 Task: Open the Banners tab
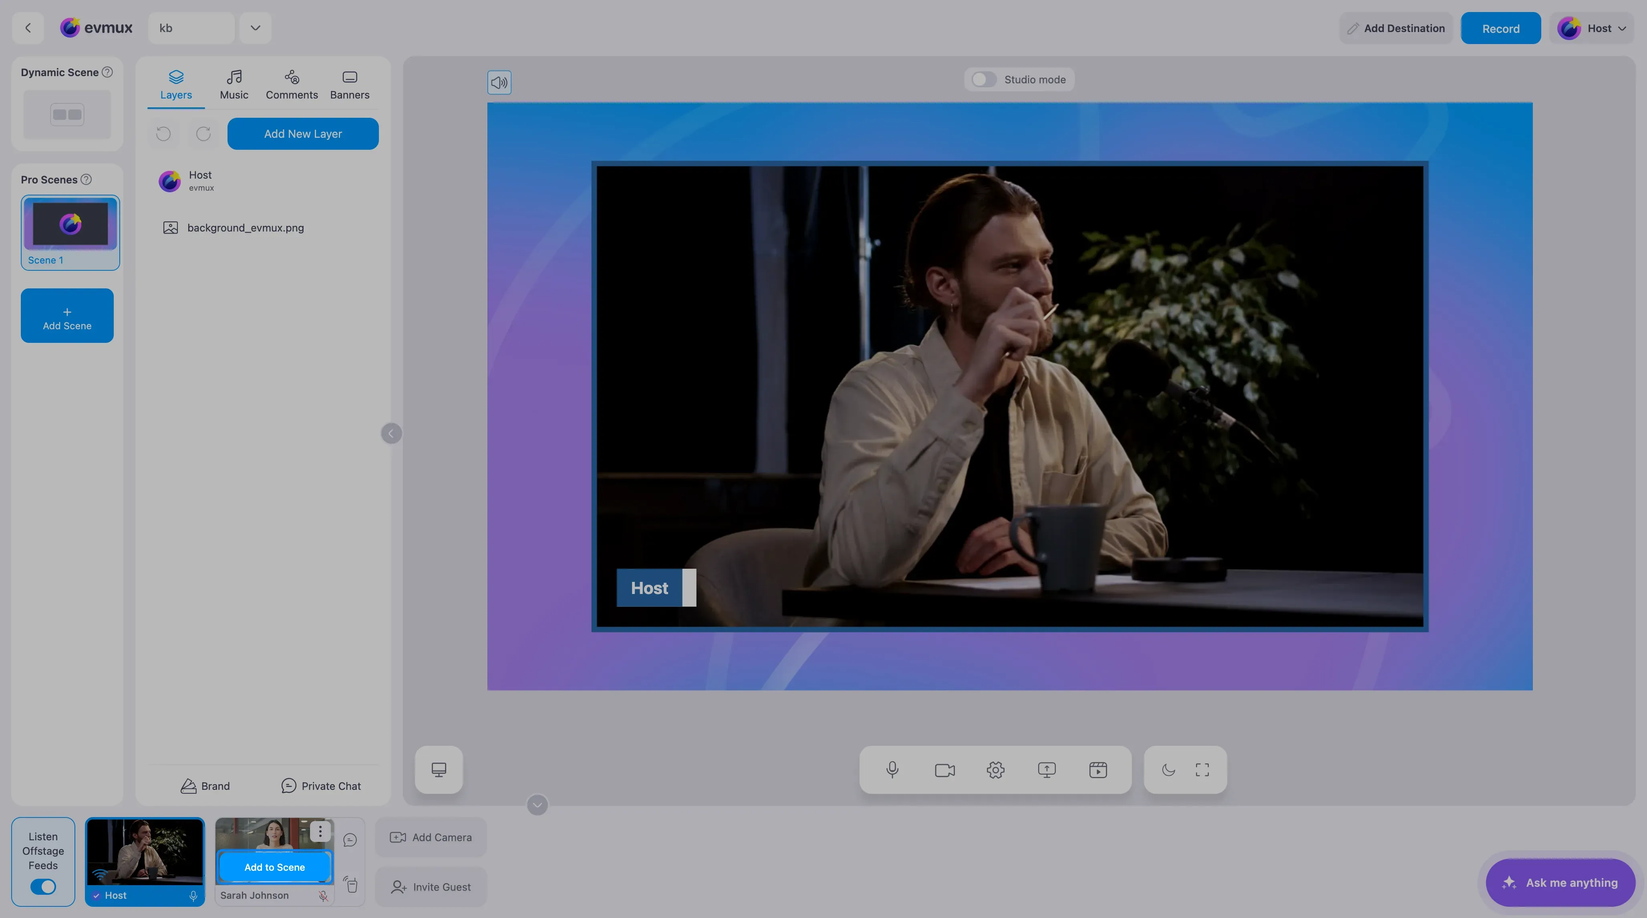350,85
